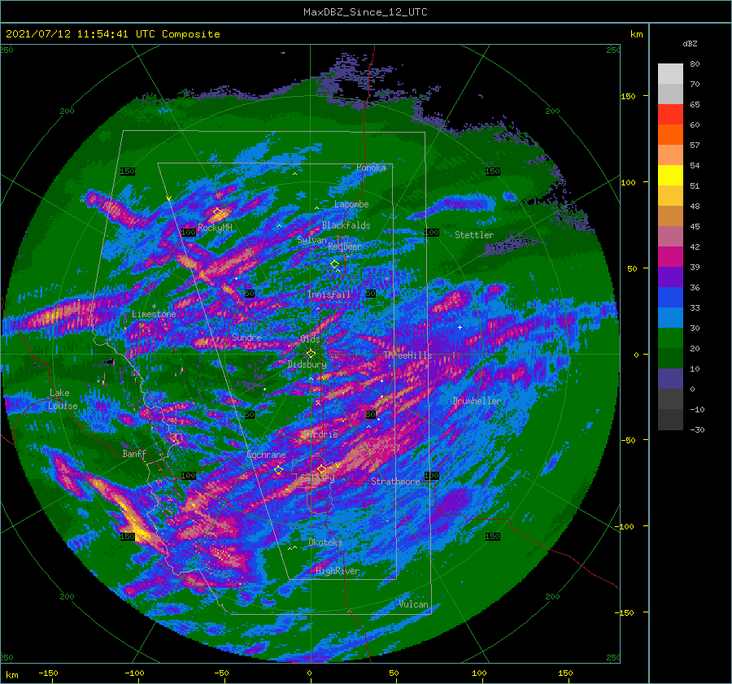Image resolution: width=732 pixels, height=684 pixels.
Task: Click the legend value 45
Action: coord(695,226)
